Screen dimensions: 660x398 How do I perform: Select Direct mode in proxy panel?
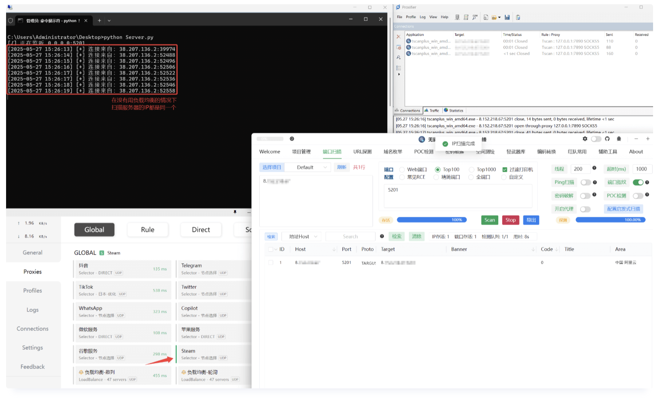pyautogui.click(x=201, y=230)
